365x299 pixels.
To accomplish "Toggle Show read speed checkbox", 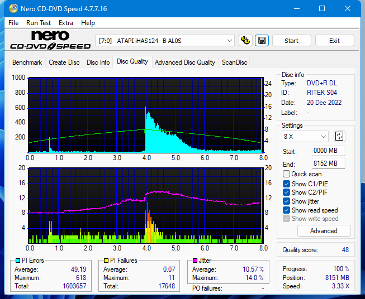I will (286, 210).
